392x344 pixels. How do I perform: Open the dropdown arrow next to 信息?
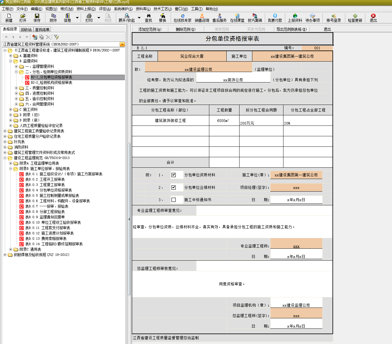[77, 18]
